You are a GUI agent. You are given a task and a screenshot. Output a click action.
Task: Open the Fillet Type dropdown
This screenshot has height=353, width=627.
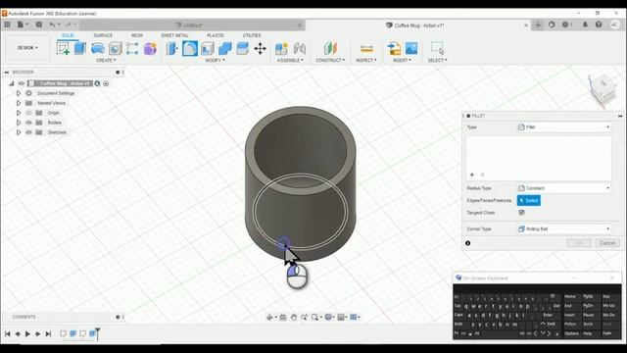564,126
